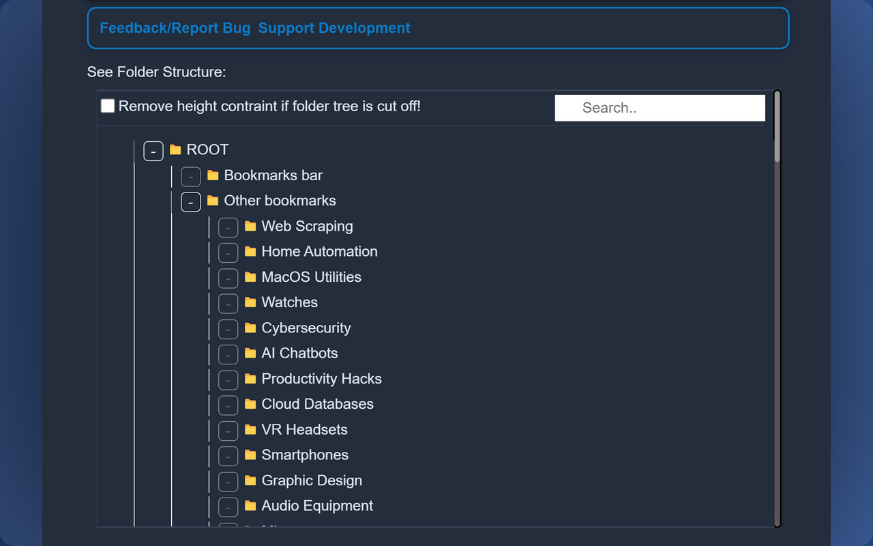This screenshot has height=546, width=873.
Task: Select the Audio Equipment label
Action: pyautogui.click(x=318, y=506)
